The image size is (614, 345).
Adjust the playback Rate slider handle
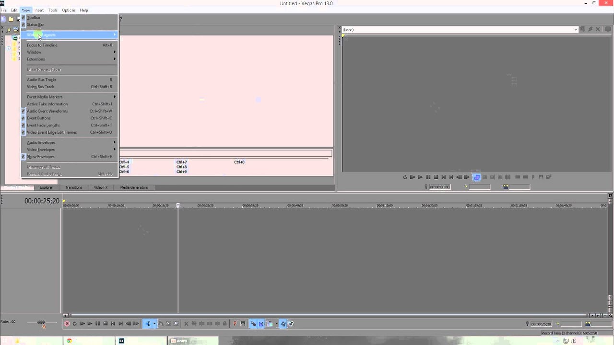[41, 322]
